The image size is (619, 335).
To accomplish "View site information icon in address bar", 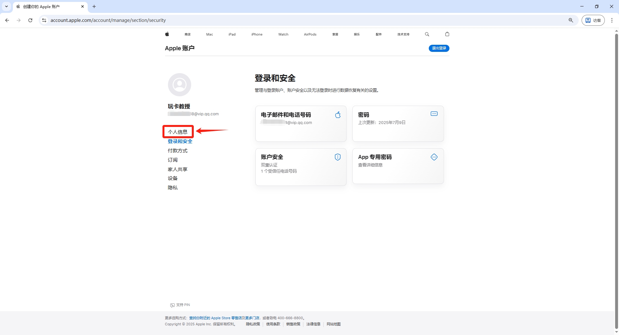I will pos(44,20).
